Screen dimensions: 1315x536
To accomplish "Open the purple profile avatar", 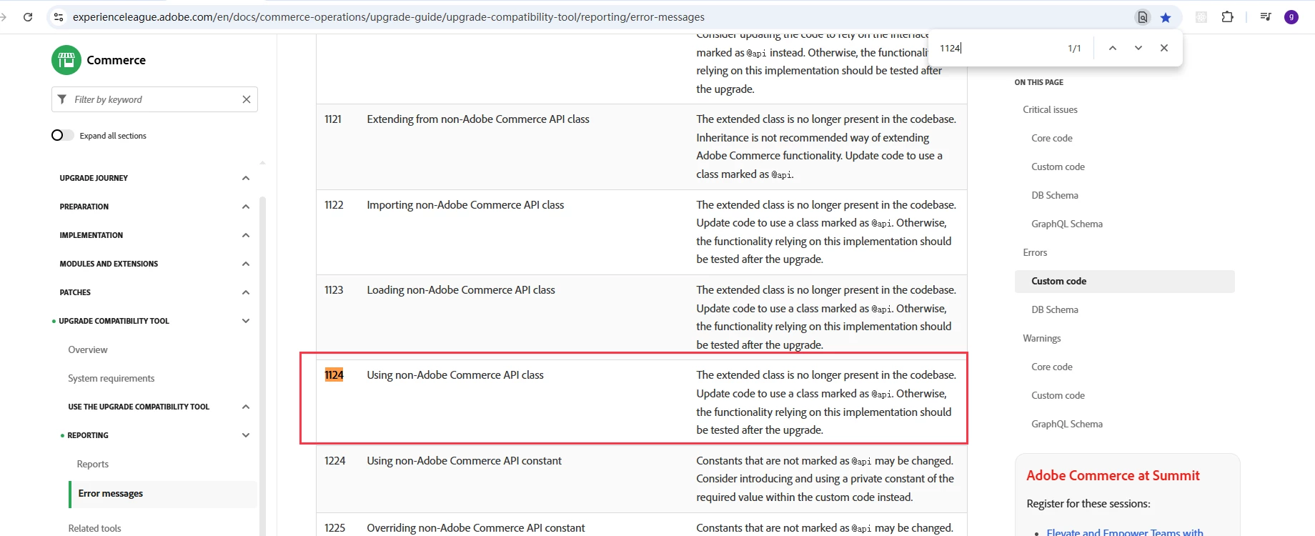I will point(1291,17).
